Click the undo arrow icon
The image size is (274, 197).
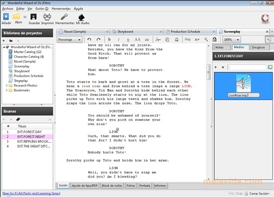pos(89,40)
